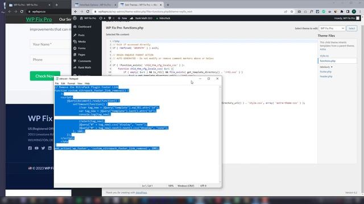The image size is (364, 204).
Task: Open the Notepad View menu
Action: (x=80, y=83)
